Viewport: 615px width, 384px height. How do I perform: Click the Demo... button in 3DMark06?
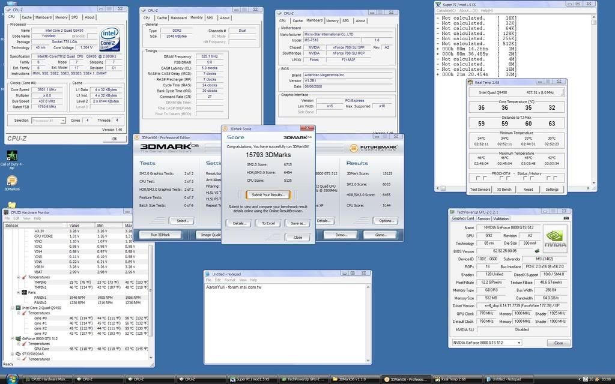pyautogui.click(x=341, y=235)
